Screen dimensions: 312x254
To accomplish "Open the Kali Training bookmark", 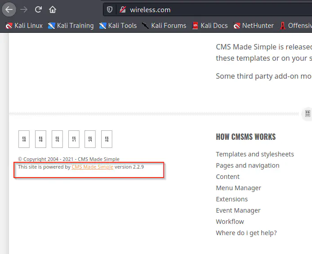I will (x=71, y=26).
